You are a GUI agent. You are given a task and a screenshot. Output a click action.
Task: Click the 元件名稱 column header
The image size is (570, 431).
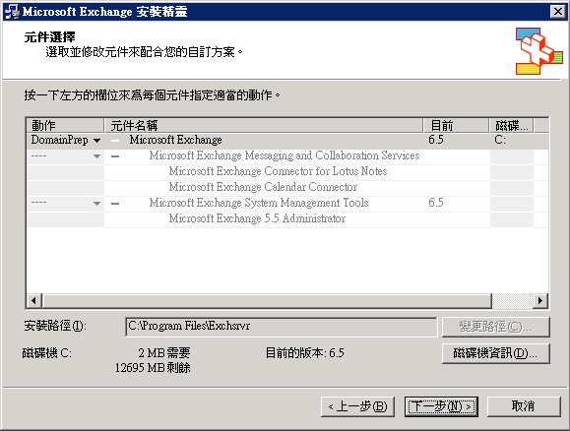pos(264,125)
